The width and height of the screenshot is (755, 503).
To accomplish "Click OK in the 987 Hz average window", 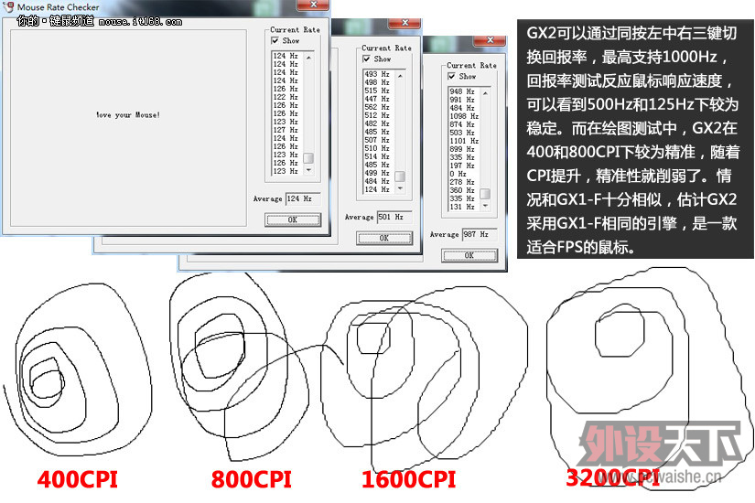I will [469, 255].
